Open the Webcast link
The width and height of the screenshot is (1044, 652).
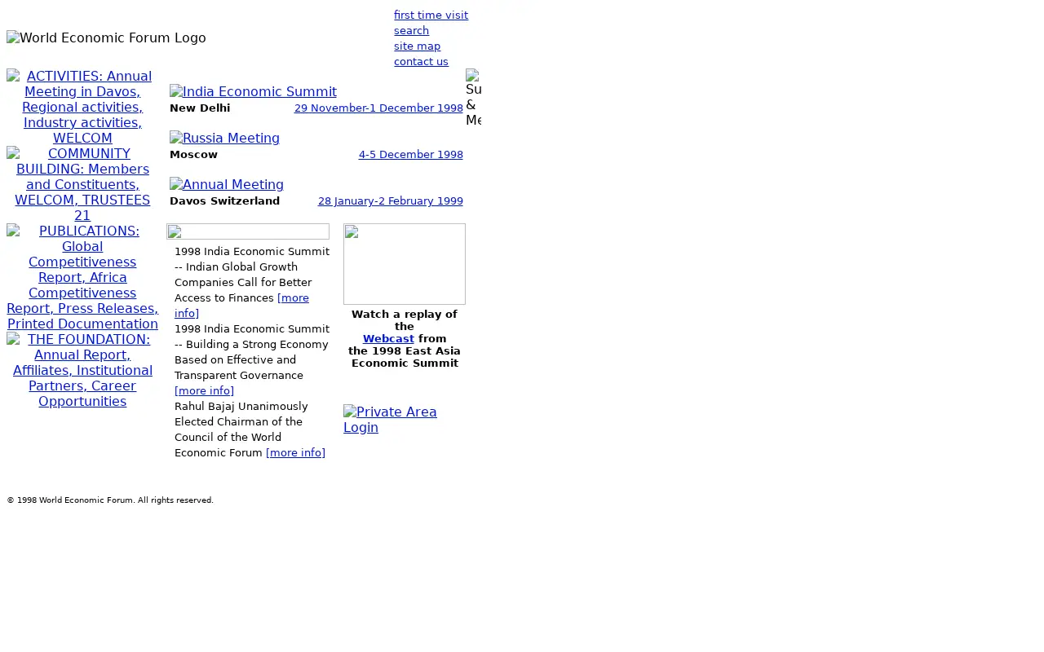click(388, 339)
